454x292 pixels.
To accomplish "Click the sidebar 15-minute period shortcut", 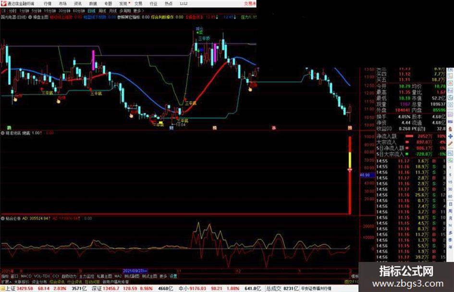I will [x=450, y=182].
